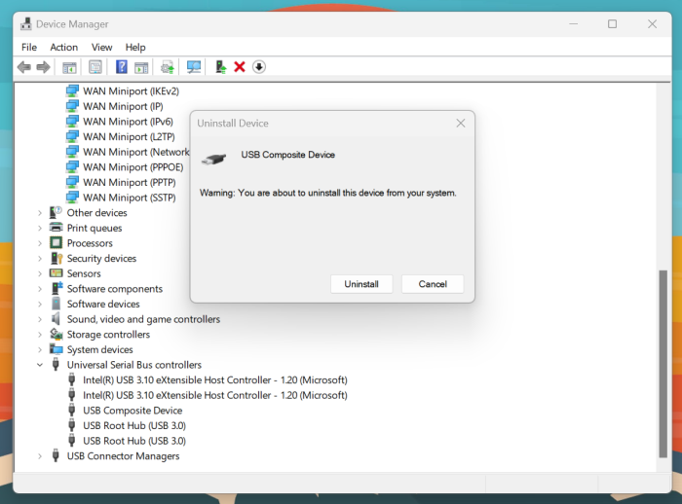Click USB plug image in Uninstall dialog
Viewport: 682px width, 504px height.
(214, 159)
